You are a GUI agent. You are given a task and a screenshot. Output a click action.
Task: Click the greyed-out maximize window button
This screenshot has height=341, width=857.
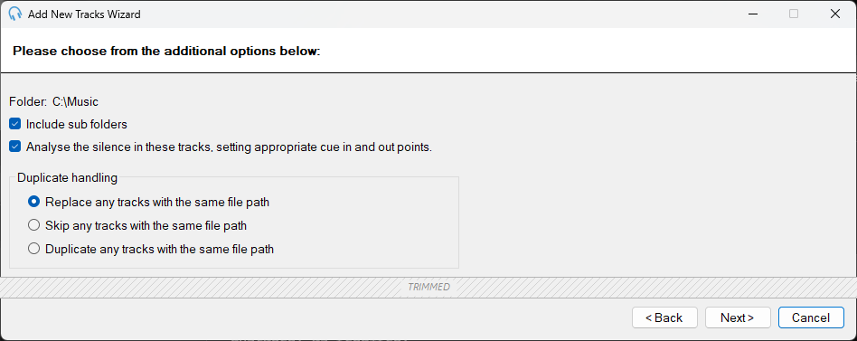pyautogui.click(x=794, y=14)
